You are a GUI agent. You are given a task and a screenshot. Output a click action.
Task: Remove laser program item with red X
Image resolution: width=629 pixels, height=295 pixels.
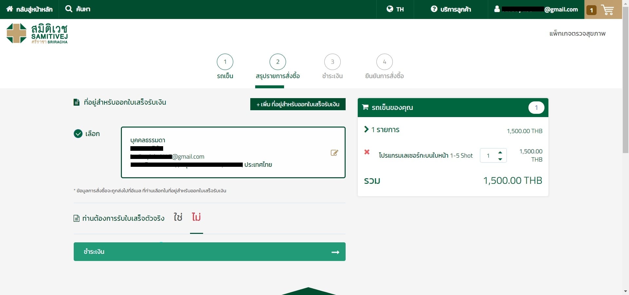click(367, 152)
